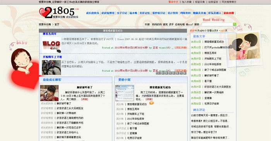
Task: Open the 家庭相册 red menu item
Action: [x=229, y=13]
